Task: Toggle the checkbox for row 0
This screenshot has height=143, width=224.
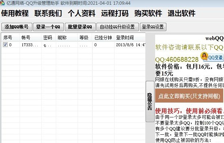Action: pos(5,45)
